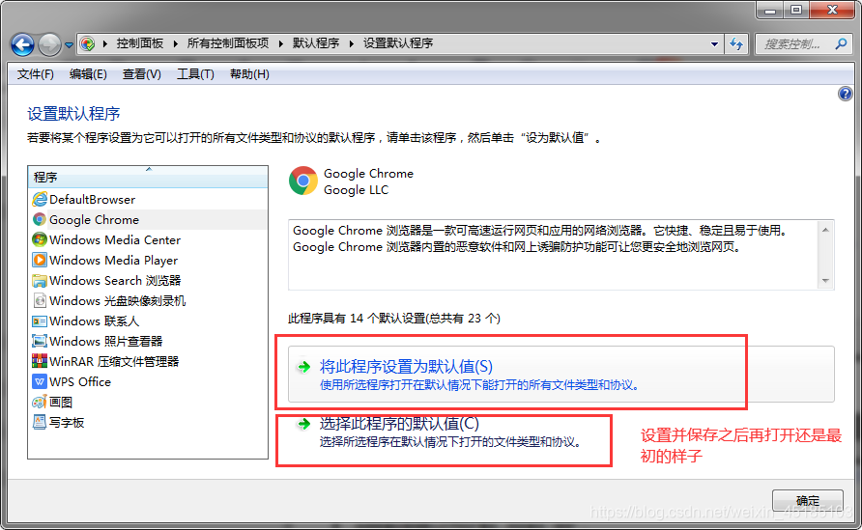862x530 pixels.
Task: Click the search magnifier icon
Action: click(x=841, y=44)
